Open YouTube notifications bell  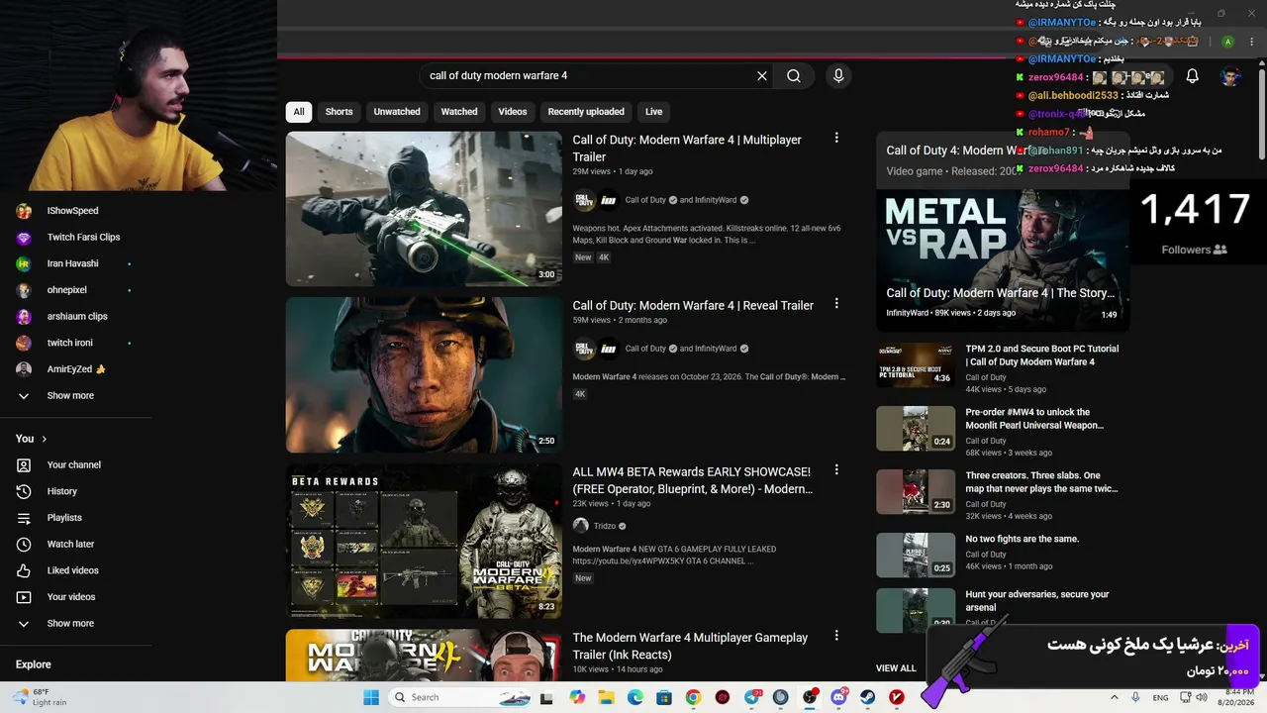click(x=1193, y=76)
